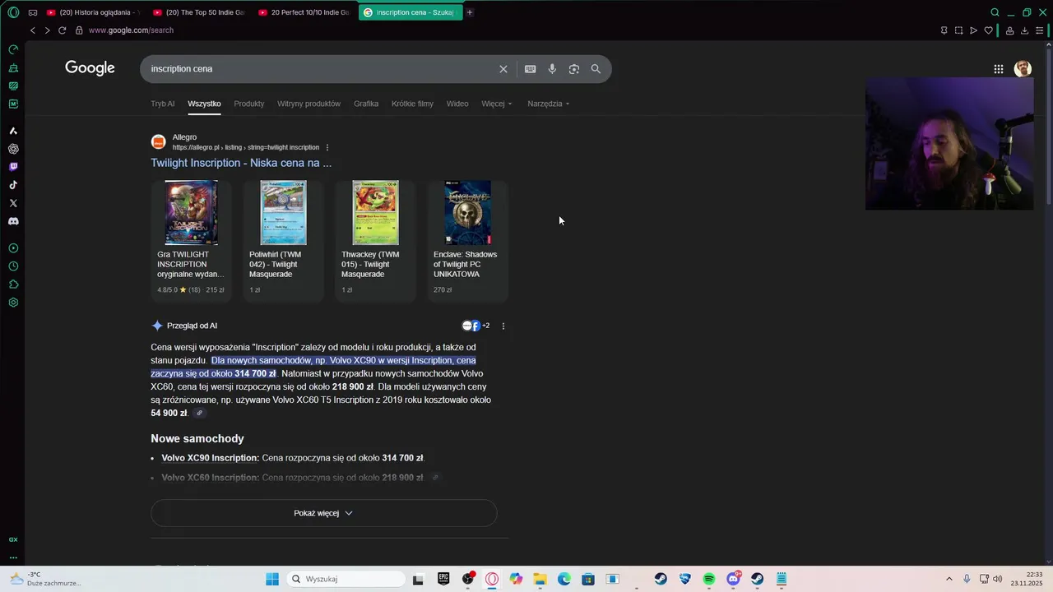
Task: Open the Google apps grid
Action: (x=998, y=69)
